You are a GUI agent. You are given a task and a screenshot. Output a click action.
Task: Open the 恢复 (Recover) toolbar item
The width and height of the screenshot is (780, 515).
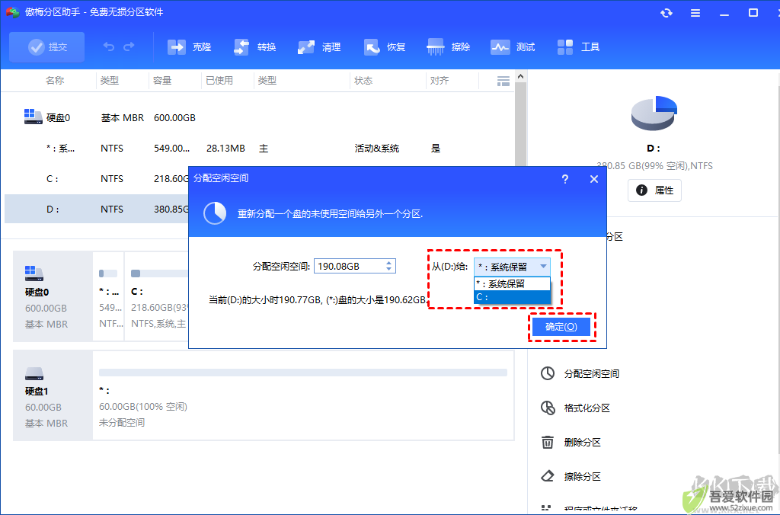tap(384, 46)
